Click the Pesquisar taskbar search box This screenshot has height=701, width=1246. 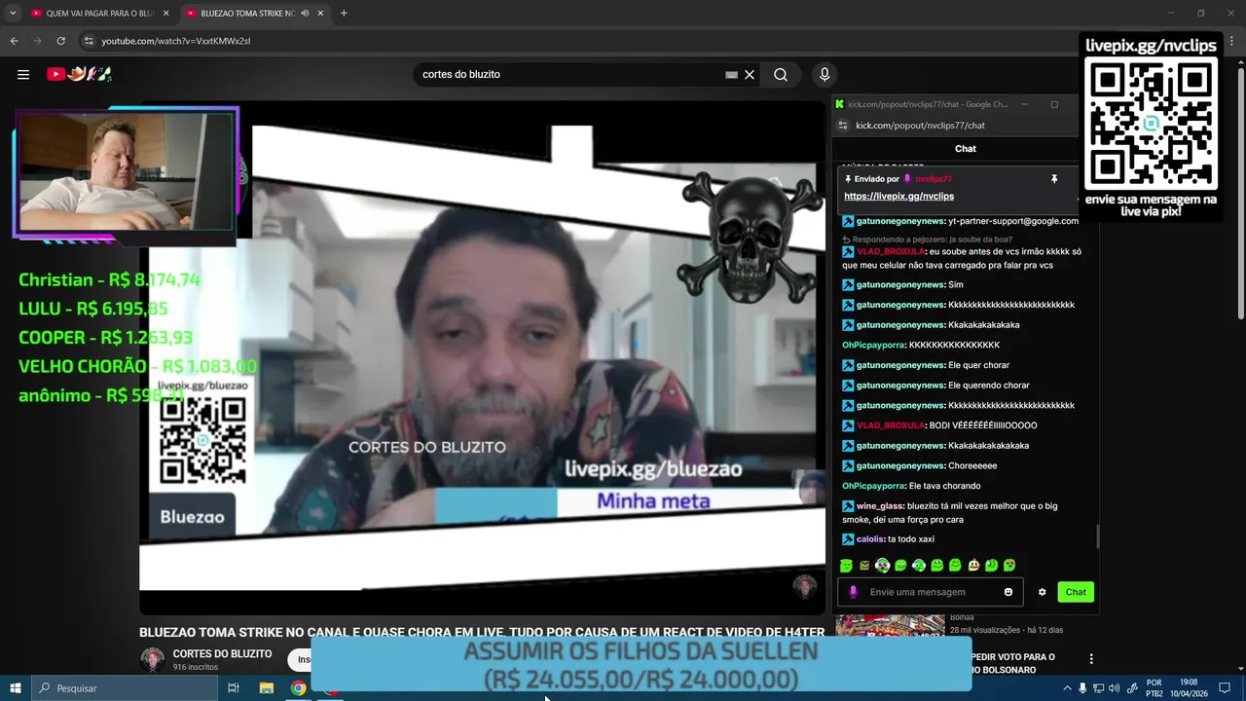click(125, 688)
